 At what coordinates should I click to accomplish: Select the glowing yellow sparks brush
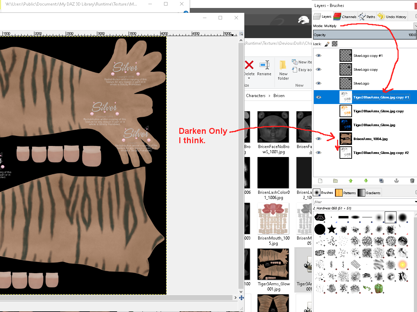tap(402, 265)
